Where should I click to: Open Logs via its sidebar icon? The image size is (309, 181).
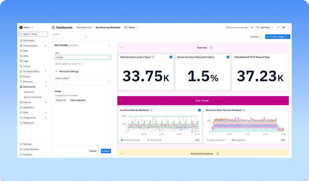[x=21, y=61]
